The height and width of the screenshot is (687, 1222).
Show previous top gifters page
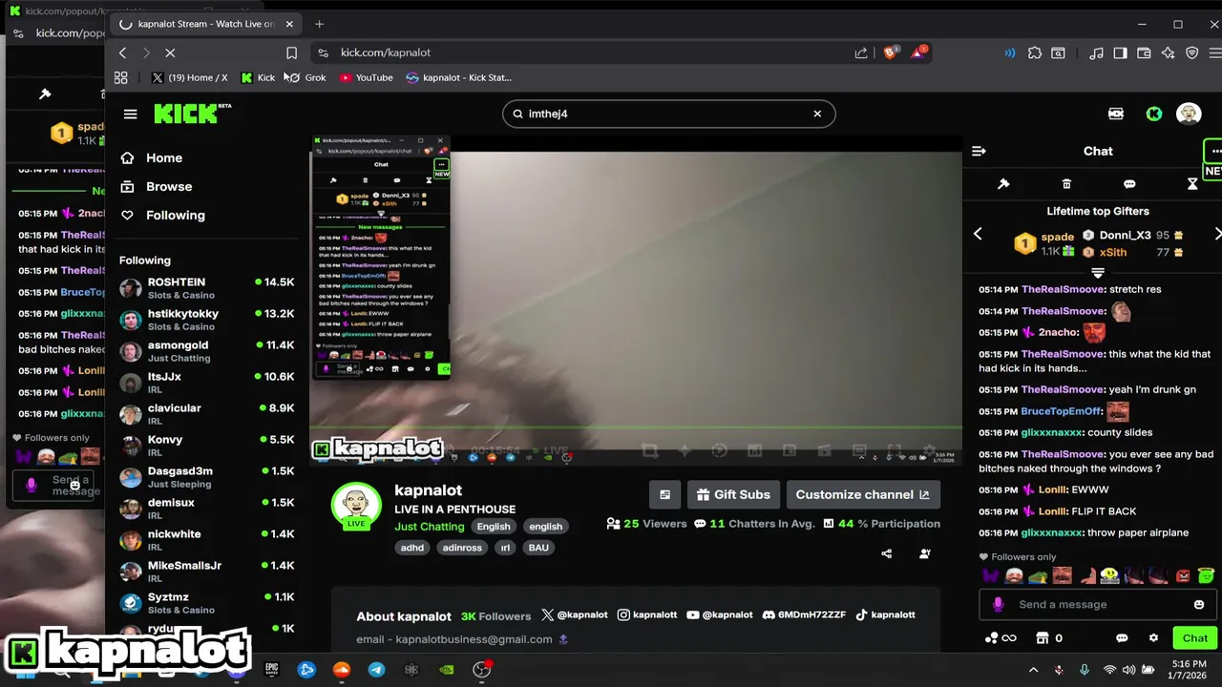click(x=978, y=234)
